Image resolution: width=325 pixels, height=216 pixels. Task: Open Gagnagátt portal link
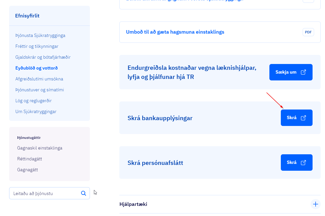pyautogui.click(x=27, y=170)
